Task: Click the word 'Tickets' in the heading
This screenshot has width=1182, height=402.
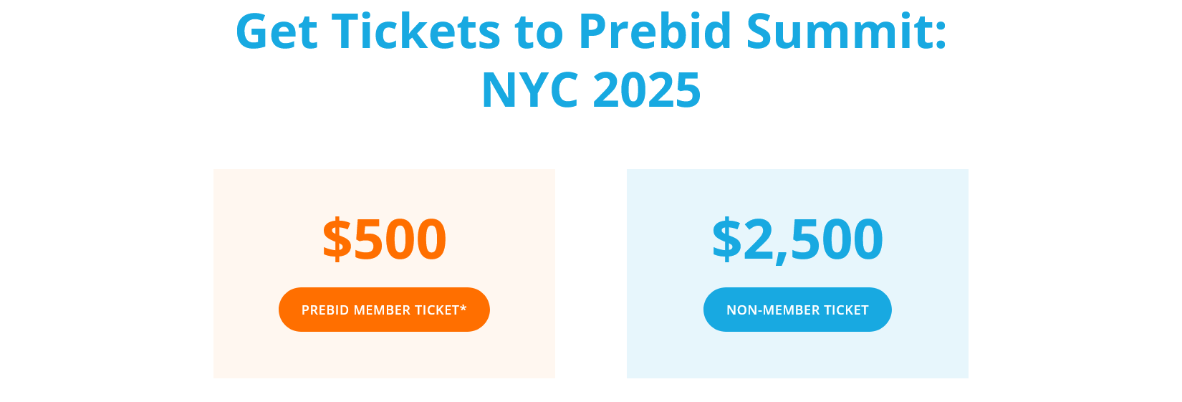Action: point(415,32)
